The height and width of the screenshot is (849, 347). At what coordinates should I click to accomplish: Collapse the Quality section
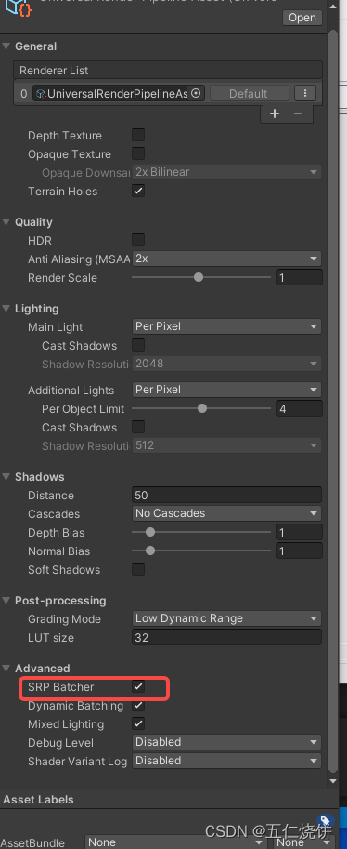6,222
